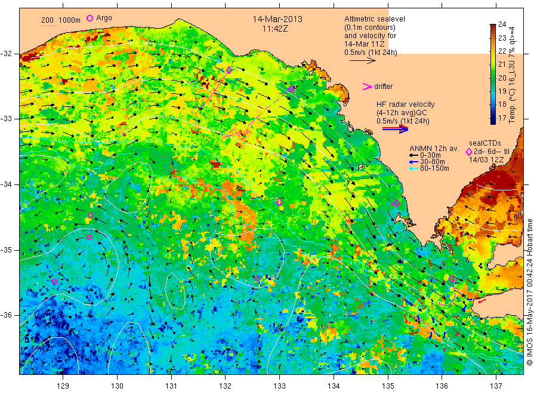Click the 'ANMN 12h av.' label
The width and height of the screenshot is (537, 394).
pyautogui.click(x=434, y=149)
